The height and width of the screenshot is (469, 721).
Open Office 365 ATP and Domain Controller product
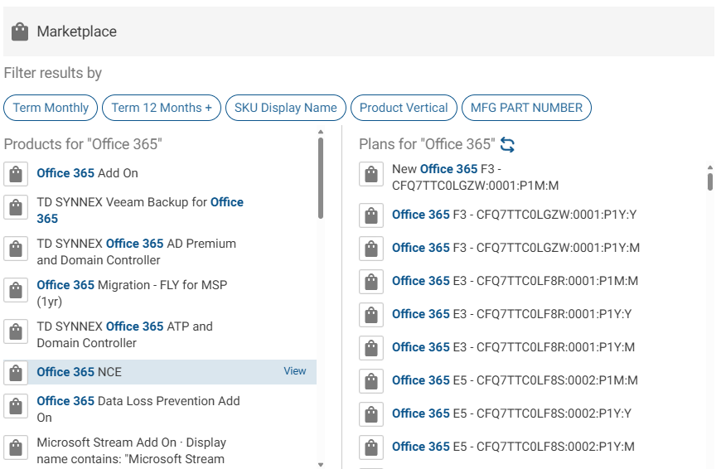(x=124, y=334)
